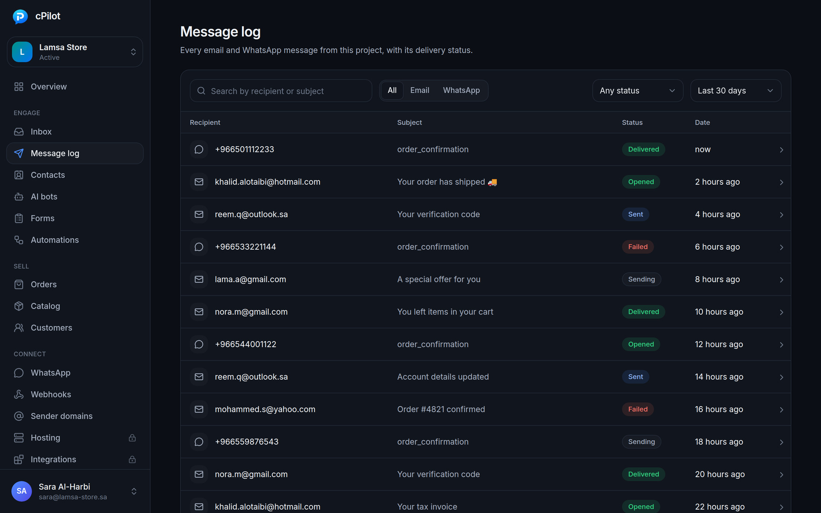
Task: Open Inbox via its tray icon
Action: click(19, 132)
